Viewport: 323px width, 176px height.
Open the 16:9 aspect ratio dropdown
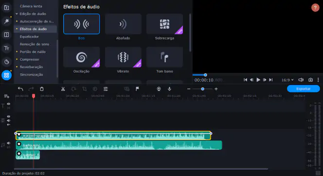coord(287,80)
